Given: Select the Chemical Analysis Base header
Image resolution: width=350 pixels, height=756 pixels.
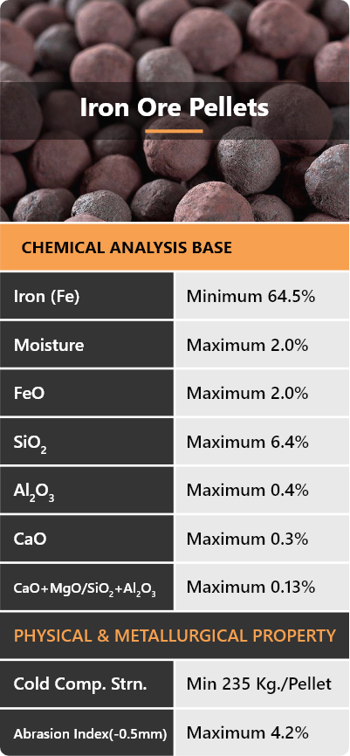Looking at the screenshot, I should tap(127, 248).
